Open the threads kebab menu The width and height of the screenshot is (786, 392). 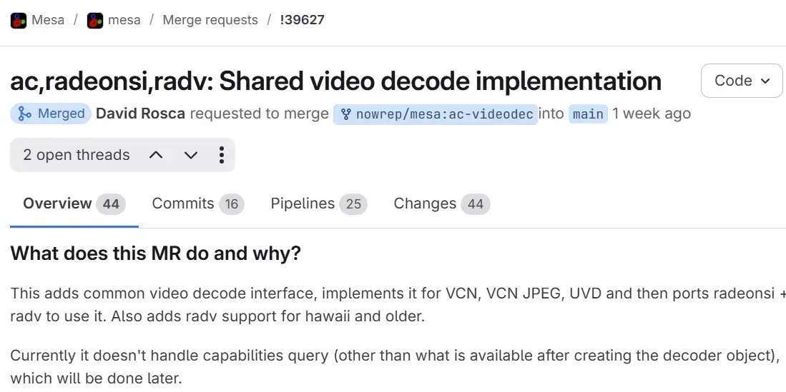tap(222, 155)
